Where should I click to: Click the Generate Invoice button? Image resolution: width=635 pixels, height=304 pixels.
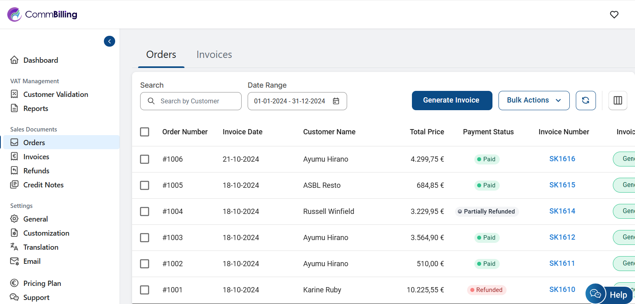point(452,101)
